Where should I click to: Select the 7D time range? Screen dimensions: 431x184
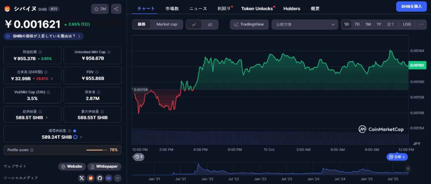(357, 24)
